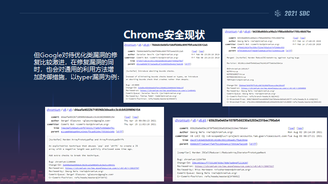Image resolution: width=328 pixels, height=184 pixels.
Task: Click [diff] link in the b6338a86 commit panel
Action: (x=289, y=51)
